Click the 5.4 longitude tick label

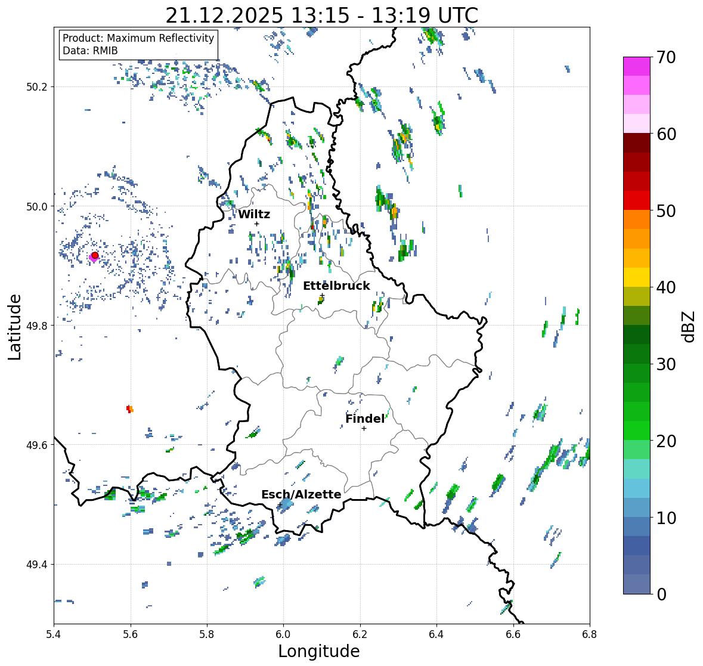(x=54, y=634)
